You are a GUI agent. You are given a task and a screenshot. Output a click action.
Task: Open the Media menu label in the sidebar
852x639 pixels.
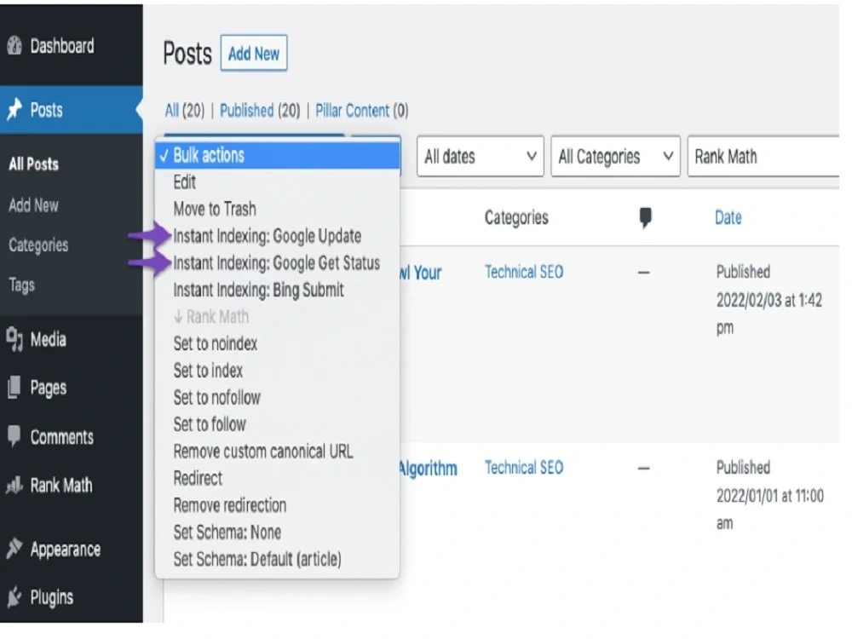(49, 340)
